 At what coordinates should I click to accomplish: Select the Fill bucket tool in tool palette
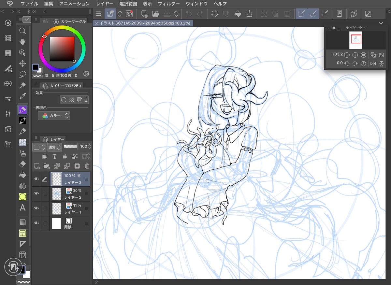pos(22,175)
